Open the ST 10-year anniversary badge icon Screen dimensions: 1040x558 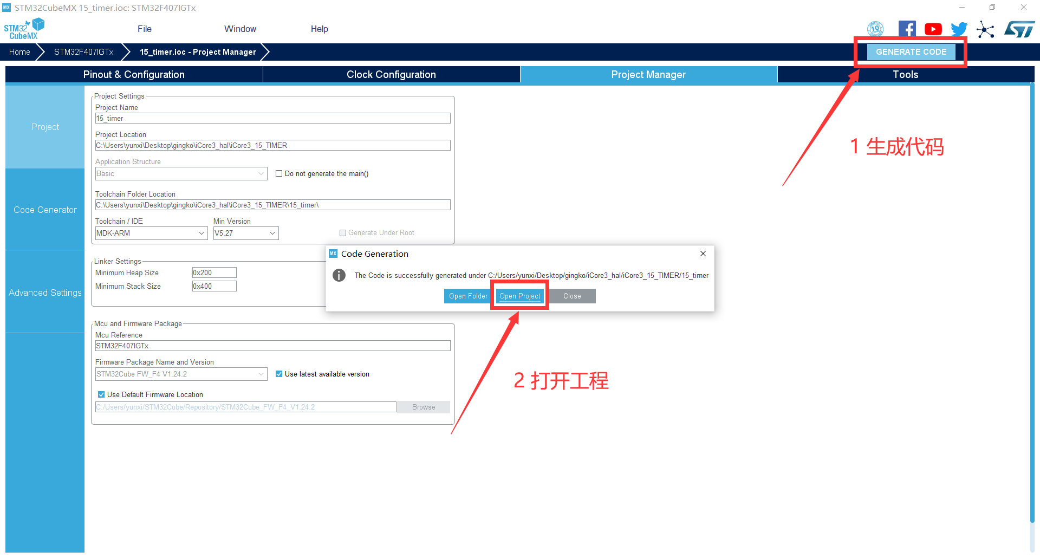pyautogui.click(x=875, y=29)
